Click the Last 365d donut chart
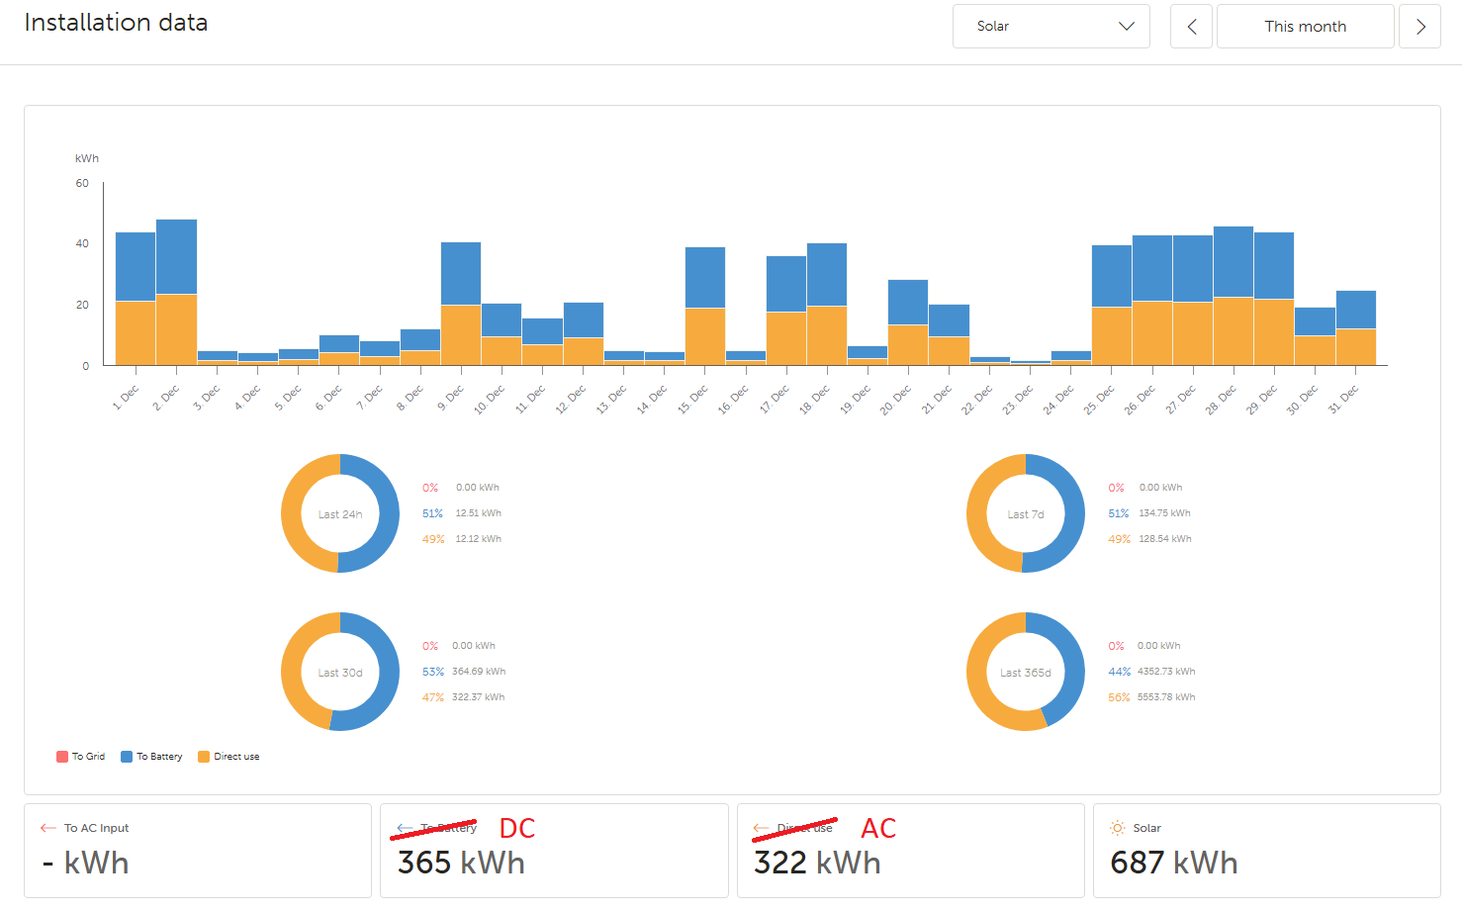The width and height of the screenshot is (1462, 912). (1026, 672)
